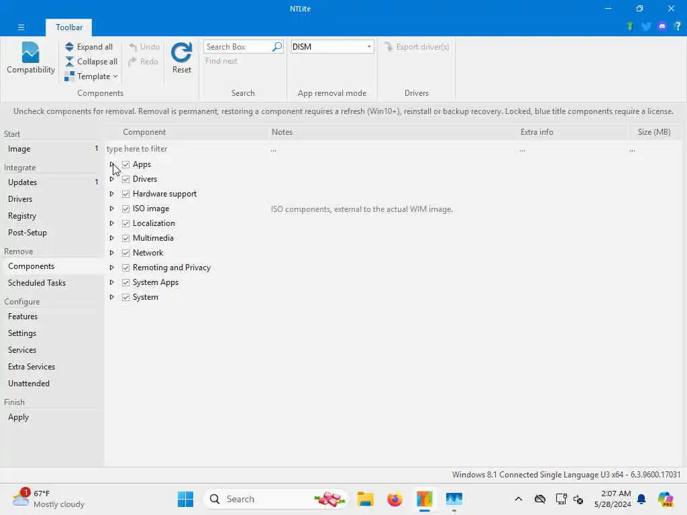
Task: Click the Reset button
Action: [181, 58]
